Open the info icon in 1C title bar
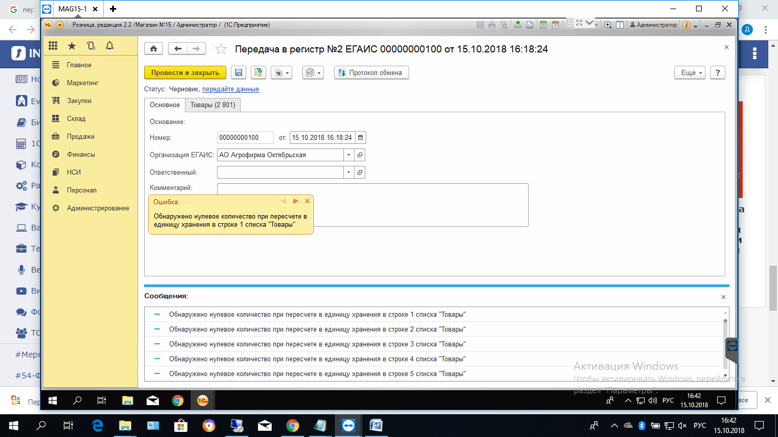 coord(686,25)
